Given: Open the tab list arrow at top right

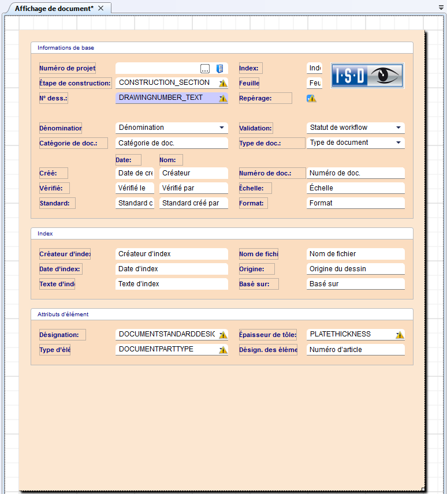Looking at the screenshot, I should pos(441,8).
